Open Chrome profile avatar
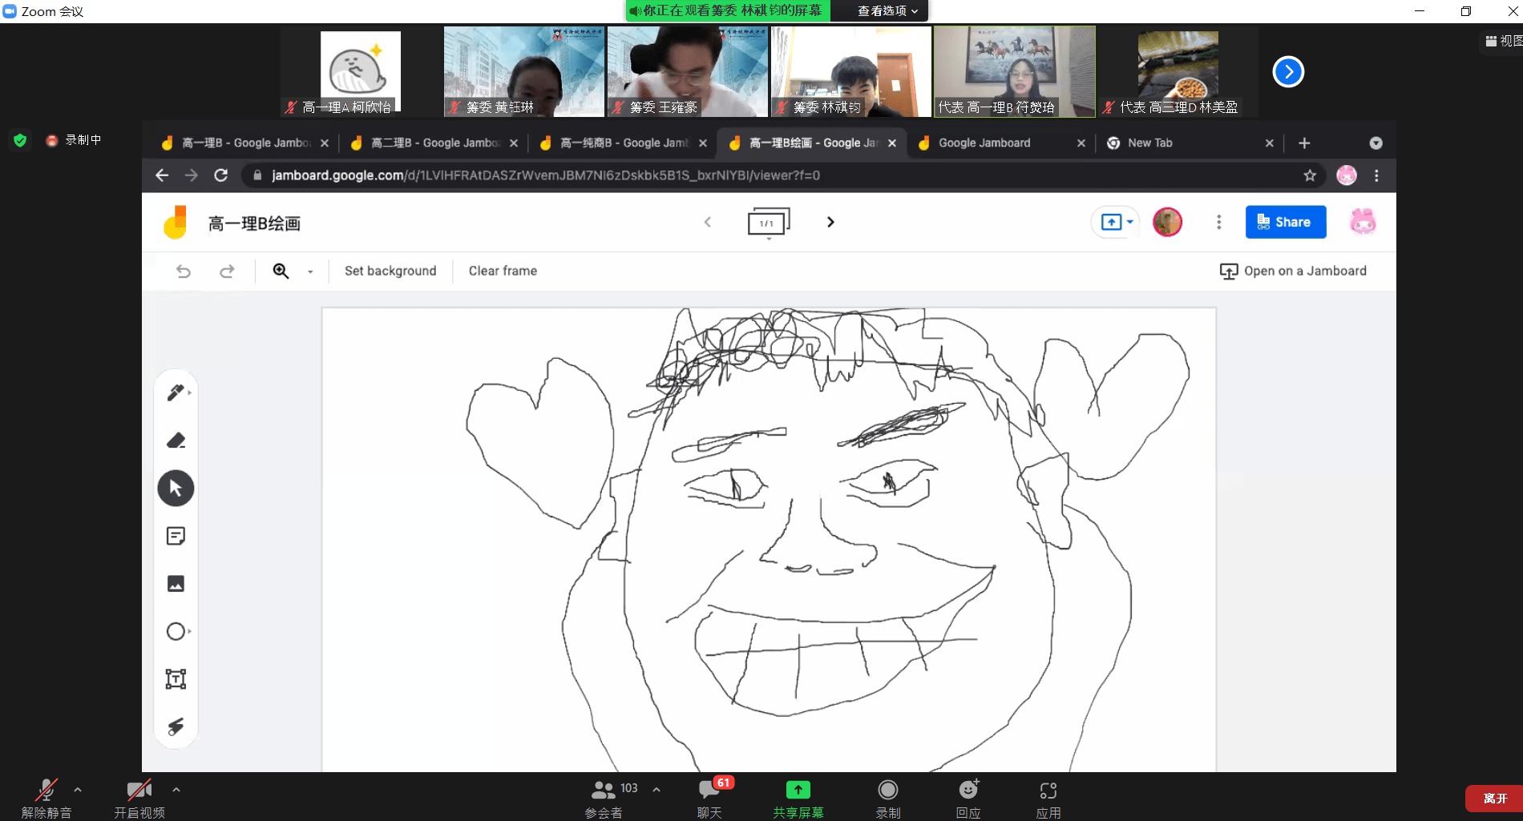Screen dimensions: 1523x821 [x=1347, y=175]
